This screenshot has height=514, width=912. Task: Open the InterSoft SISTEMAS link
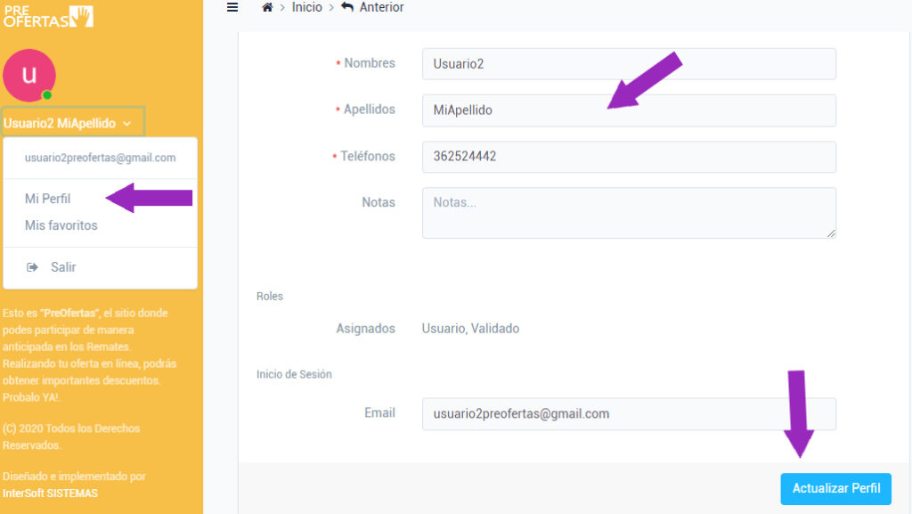click(x=50, y=493)
